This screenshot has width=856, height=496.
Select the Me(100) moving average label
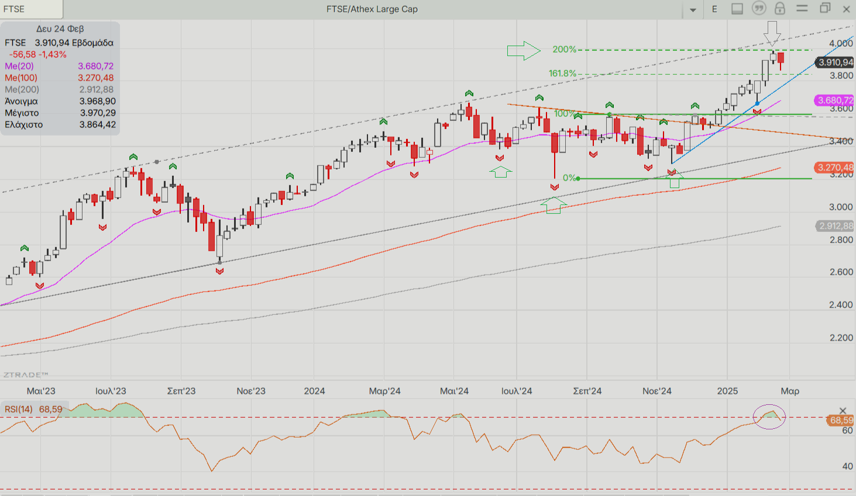(x=21, y=78)
